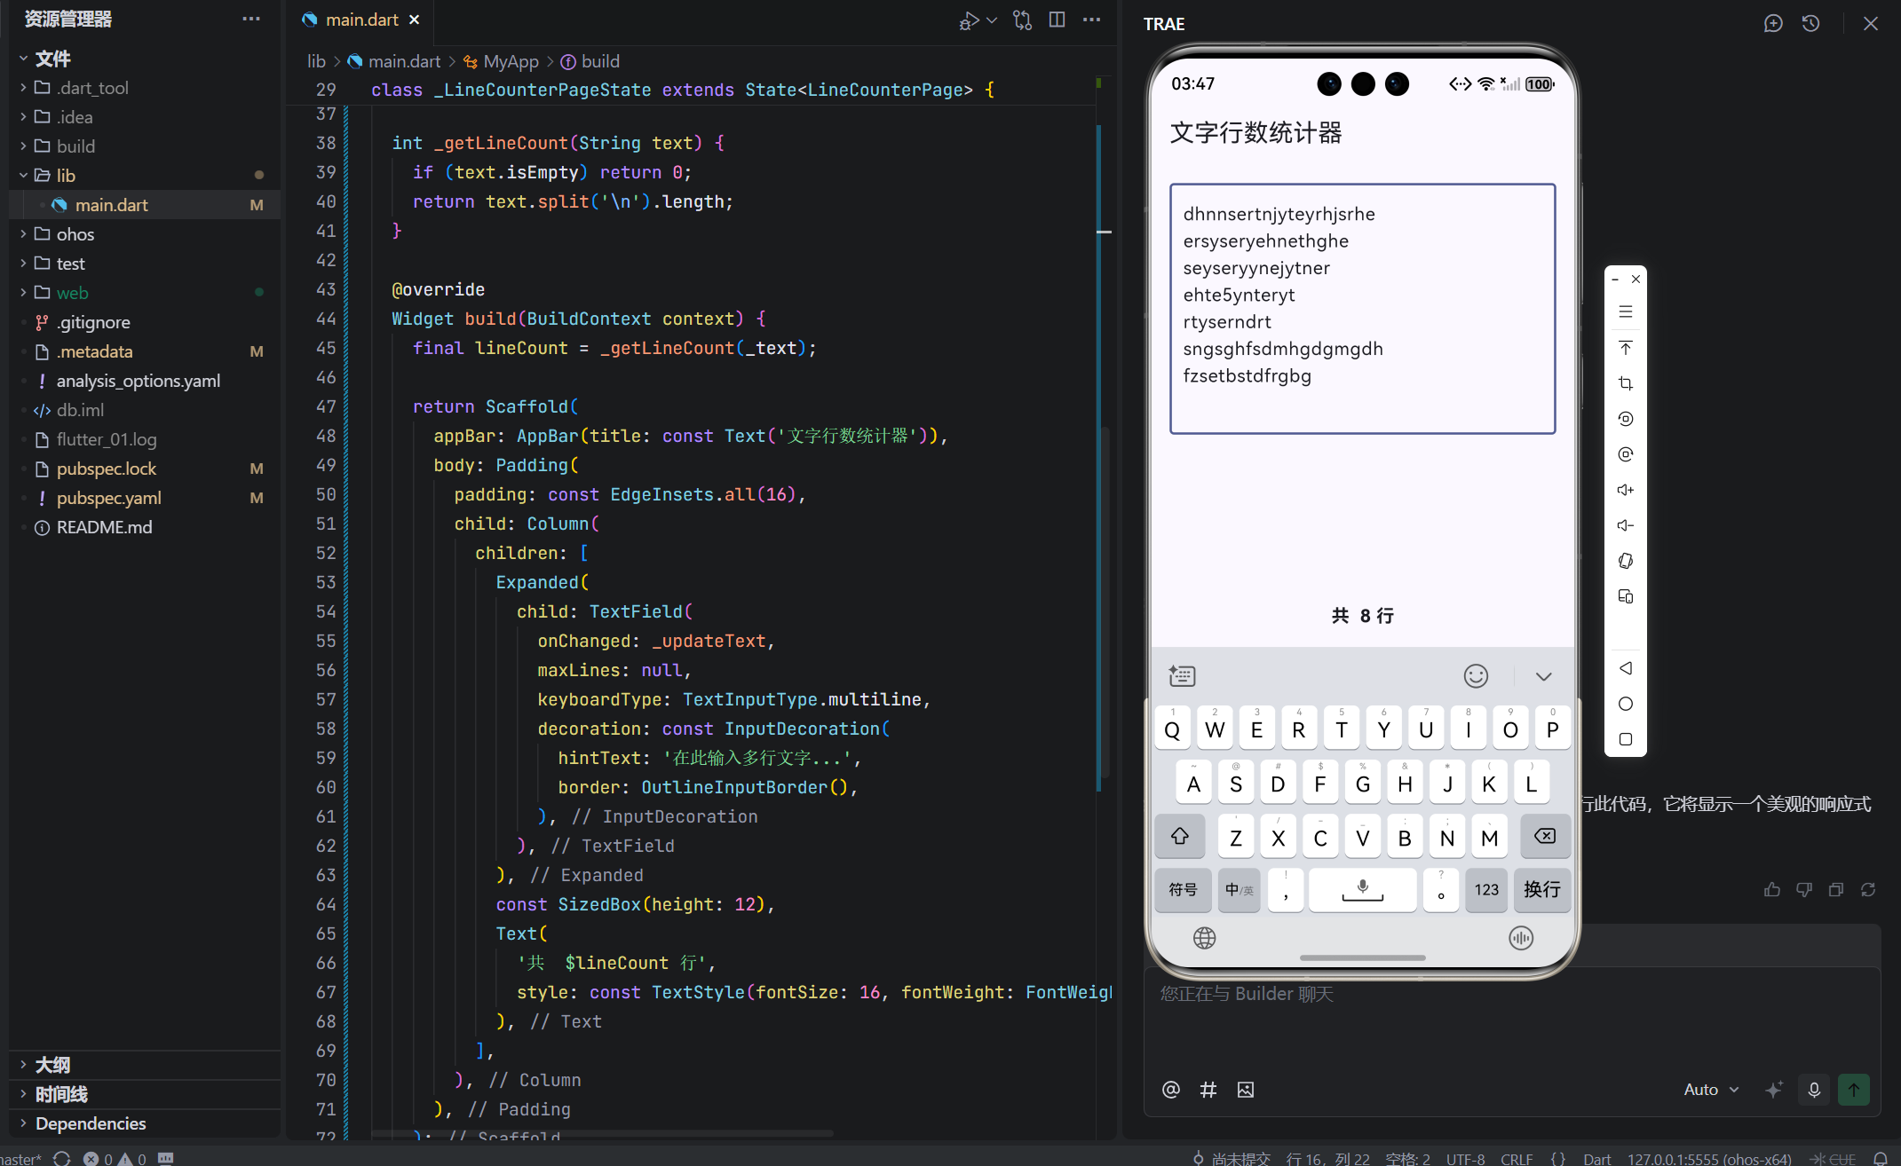The height and width of the screenshot is (1166, 1901).
Task: Select the main.dart editor tab
Action: 360,20
